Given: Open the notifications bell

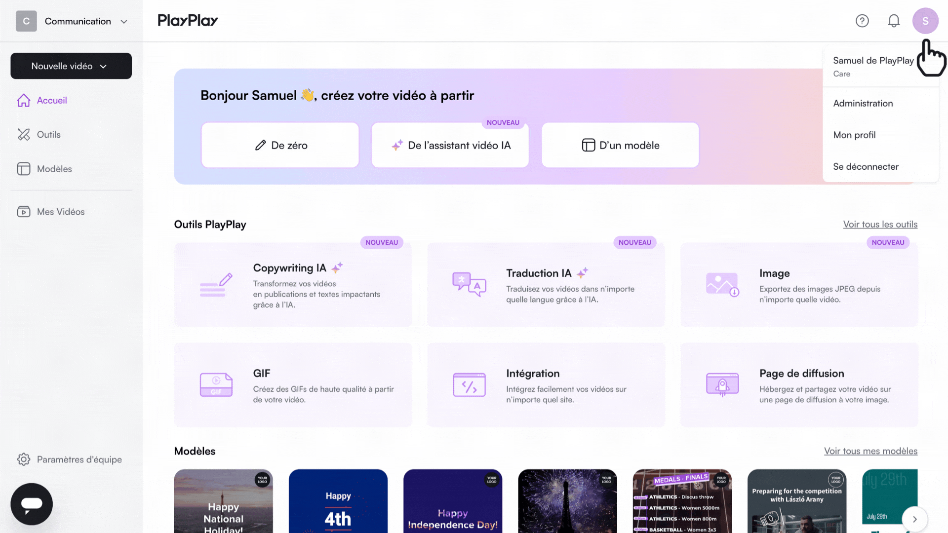Looking at the screenshot, I should pyautogui.click(x=894, y=21).
